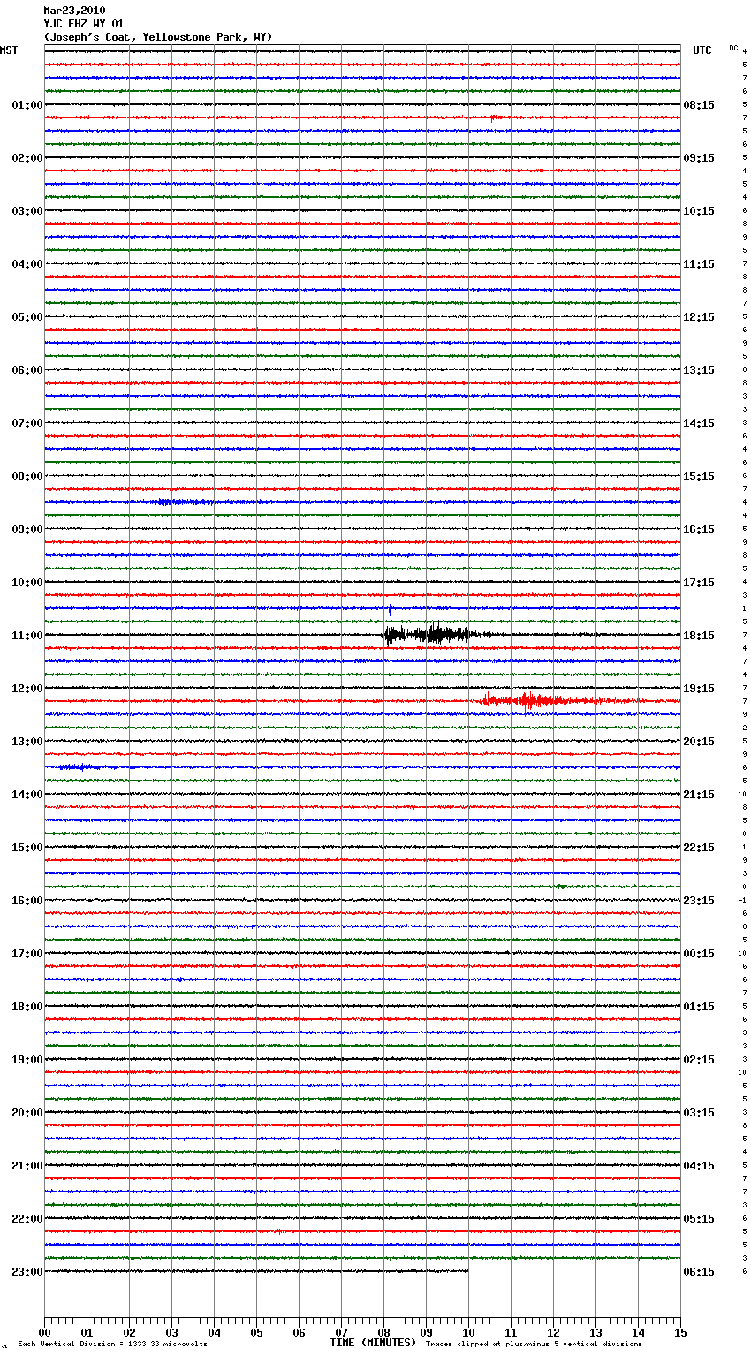Click the 04:00 MST time label
The image size is (751, 1356).
27,264
